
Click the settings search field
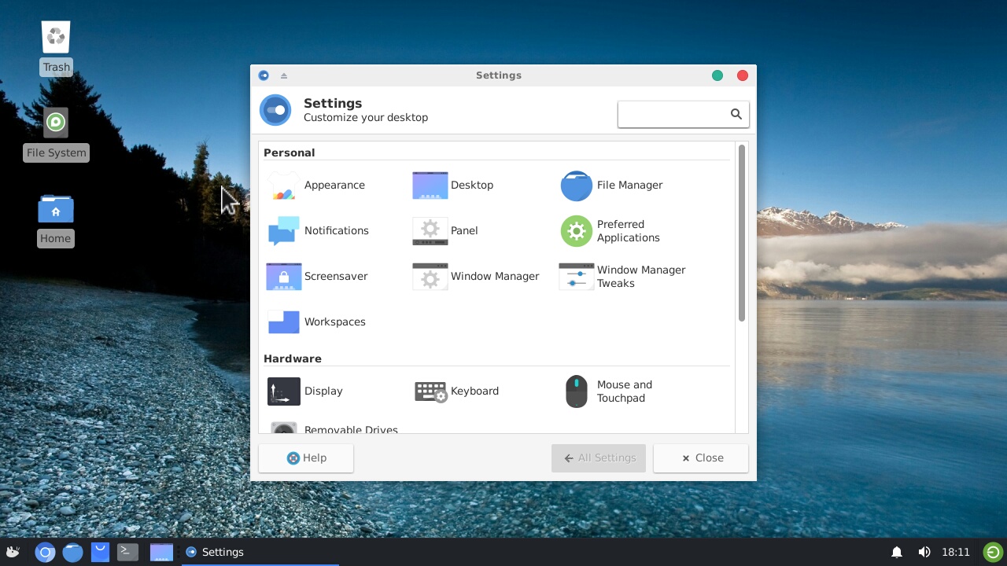click(x=673, y=114)
